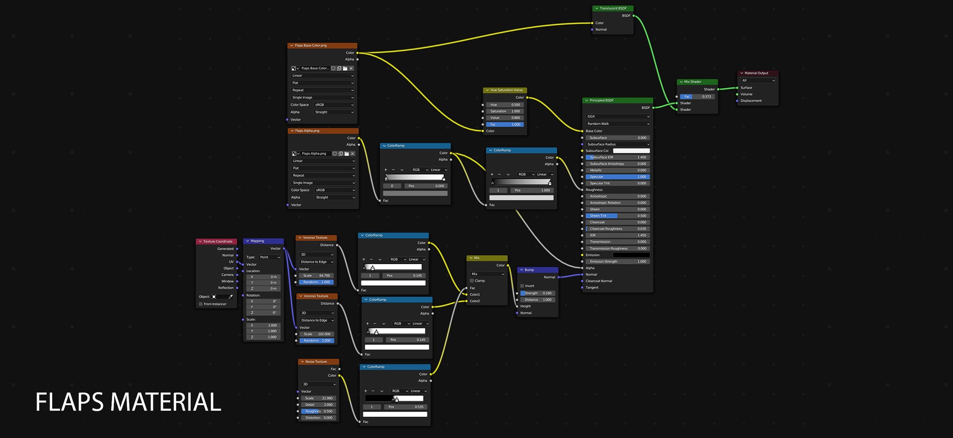Open Material Output target All dropdown
This screenshot has height=438, width=953.
click(758, 80)
